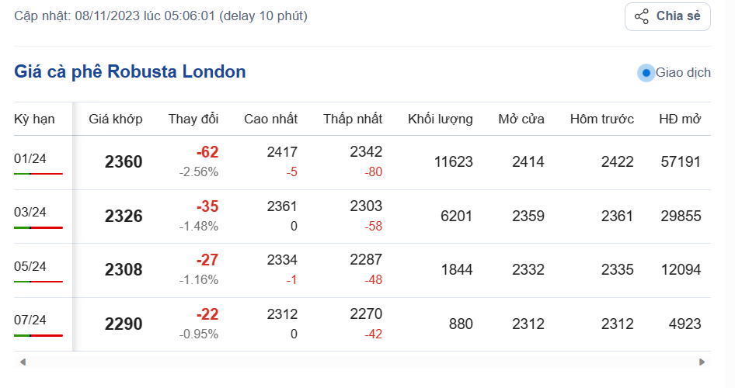This screenshot has height=388, width=735.
Task: Click the green-red range bar under 07/24
Action: coord(38,335)
